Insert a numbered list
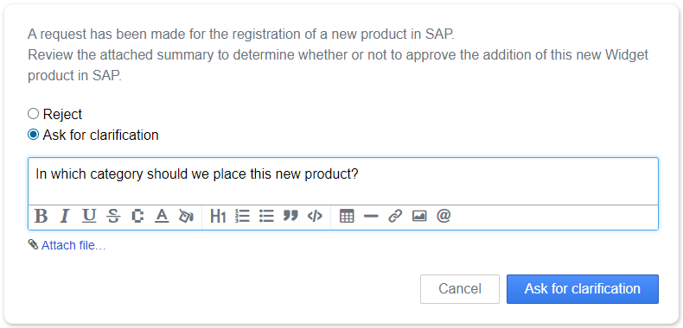Screen dimensions: 683x328 (x=242, y=216)
